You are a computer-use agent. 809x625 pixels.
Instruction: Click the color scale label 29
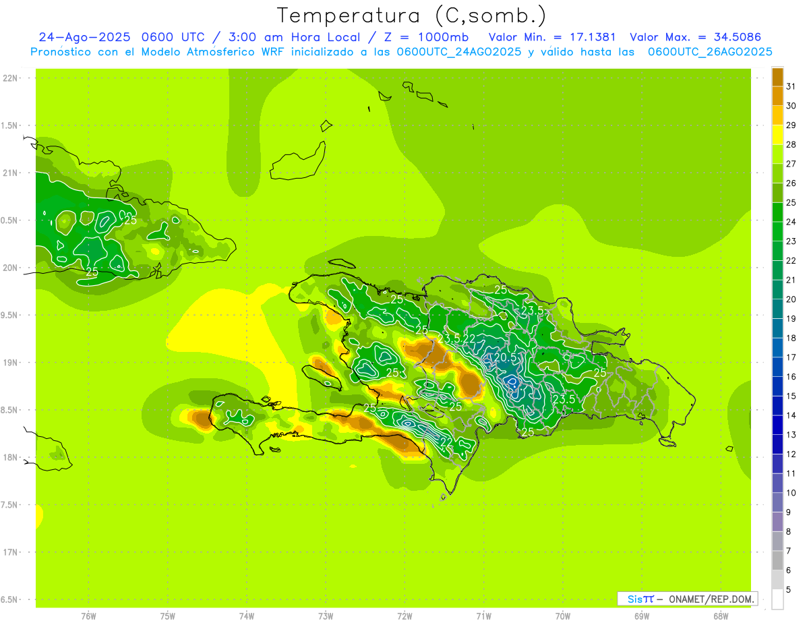click(791, 125)
